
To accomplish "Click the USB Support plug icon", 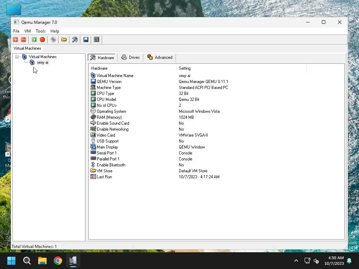I will (93, 141).
